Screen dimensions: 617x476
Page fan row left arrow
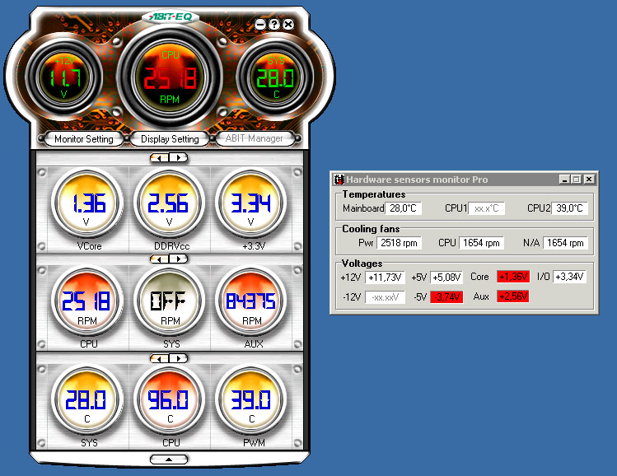[160, 259]
